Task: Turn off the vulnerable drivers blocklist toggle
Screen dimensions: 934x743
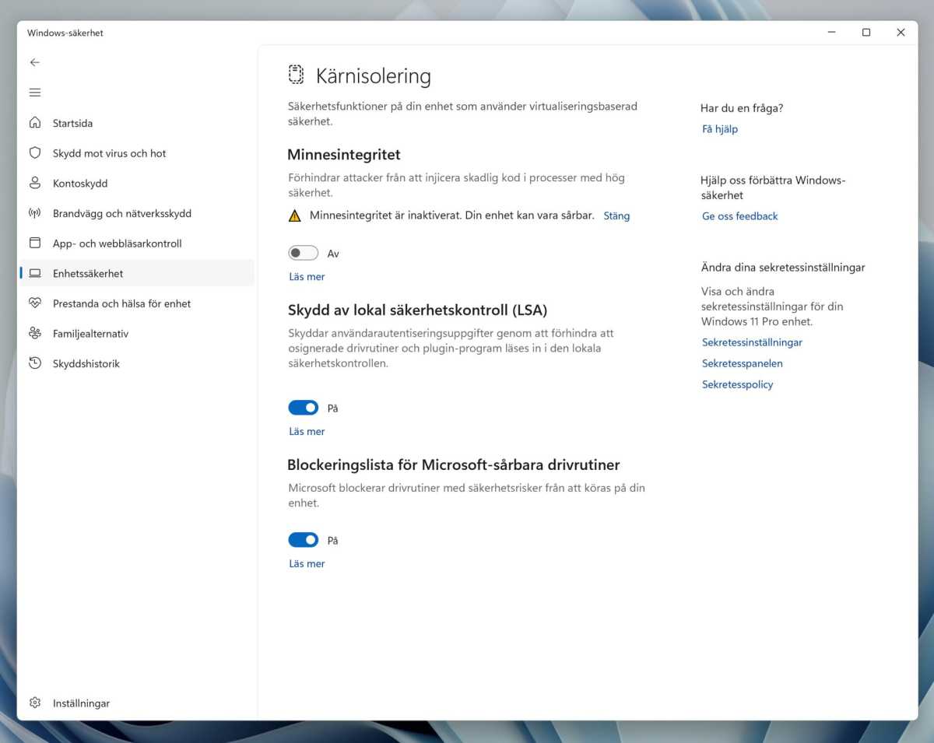Action: [303, 540]
